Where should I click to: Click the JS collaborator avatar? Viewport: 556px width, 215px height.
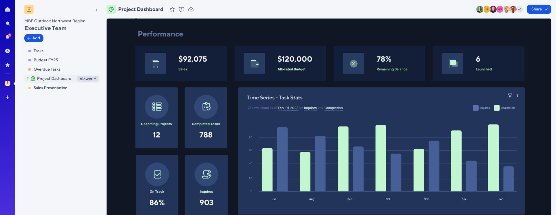(487, 9)
